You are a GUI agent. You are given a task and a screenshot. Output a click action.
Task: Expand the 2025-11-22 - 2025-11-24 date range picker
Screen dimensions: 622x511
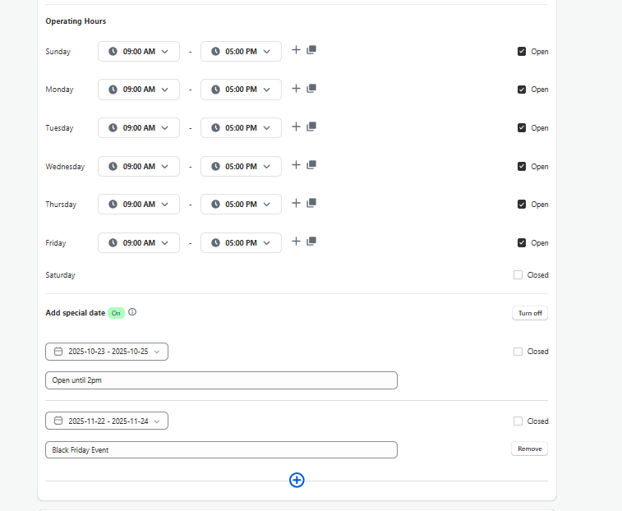[x=107, y=421]
